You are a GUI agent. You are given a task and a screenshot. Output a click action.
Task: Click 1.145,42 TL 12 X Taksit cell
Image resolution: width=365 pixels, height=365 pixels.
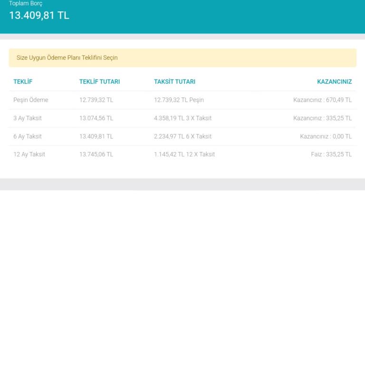tap(184, 154)
